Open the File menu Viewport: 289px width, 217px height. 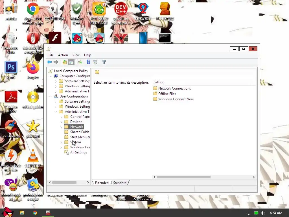(x=51, y=55)
